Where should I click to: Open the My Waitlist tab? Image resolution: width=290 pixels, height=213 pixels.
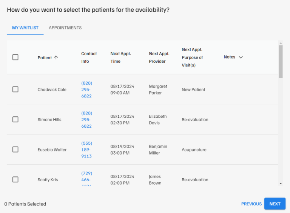pos(25,28)
